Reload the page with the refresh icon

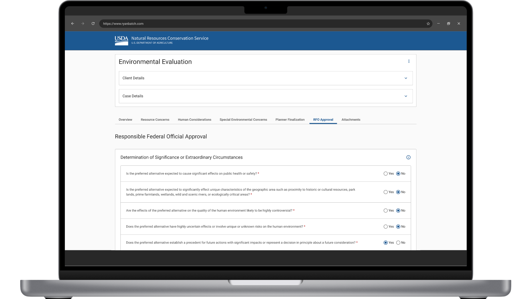click(93, 24)
